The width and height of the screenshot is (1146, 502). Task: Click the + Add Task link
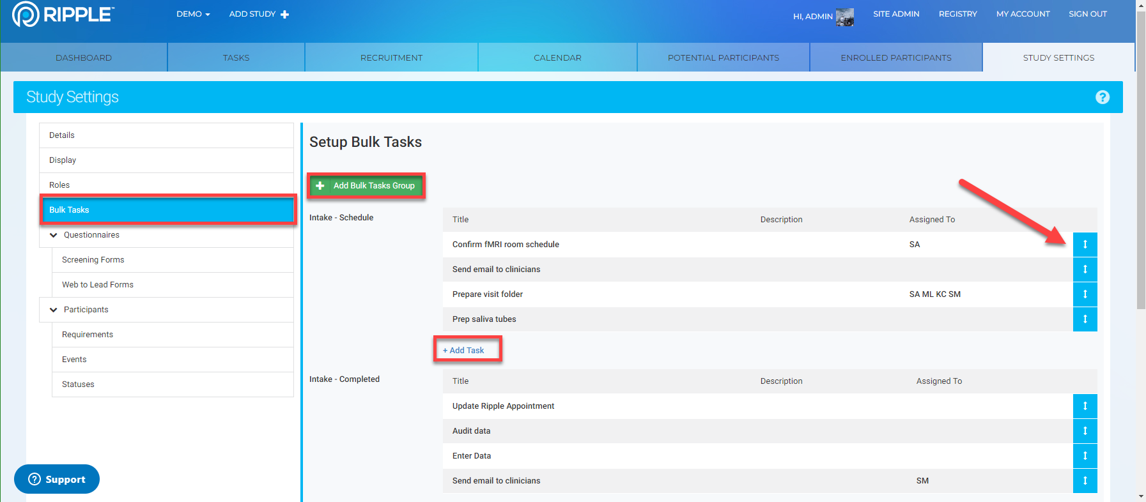pyautogui.click(x=463, y=351)
